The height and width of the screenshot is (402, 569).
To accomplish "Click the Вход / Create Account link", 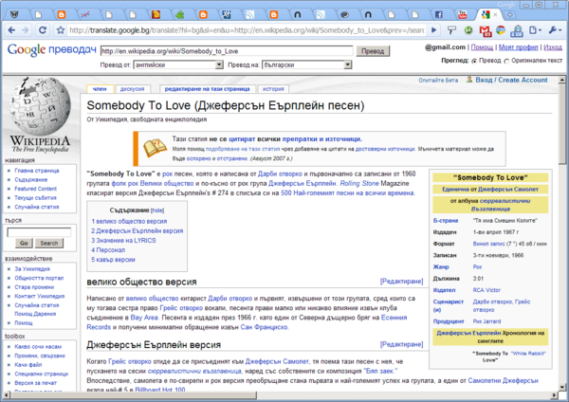I will [511, 80].
